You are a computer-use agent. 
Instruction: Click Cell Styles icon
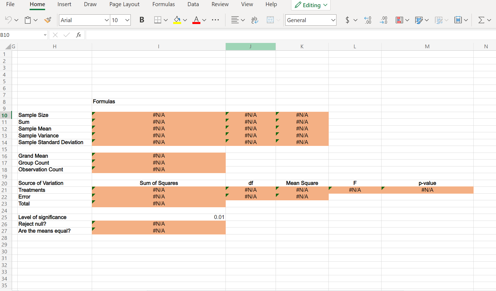[x=438, y=20]
